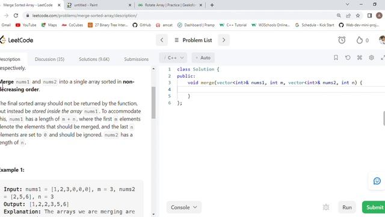Open the Dashboard | Pramp bookmark
Image resolution: width=385 pixels, height=217 pixels.
(196, 25)
